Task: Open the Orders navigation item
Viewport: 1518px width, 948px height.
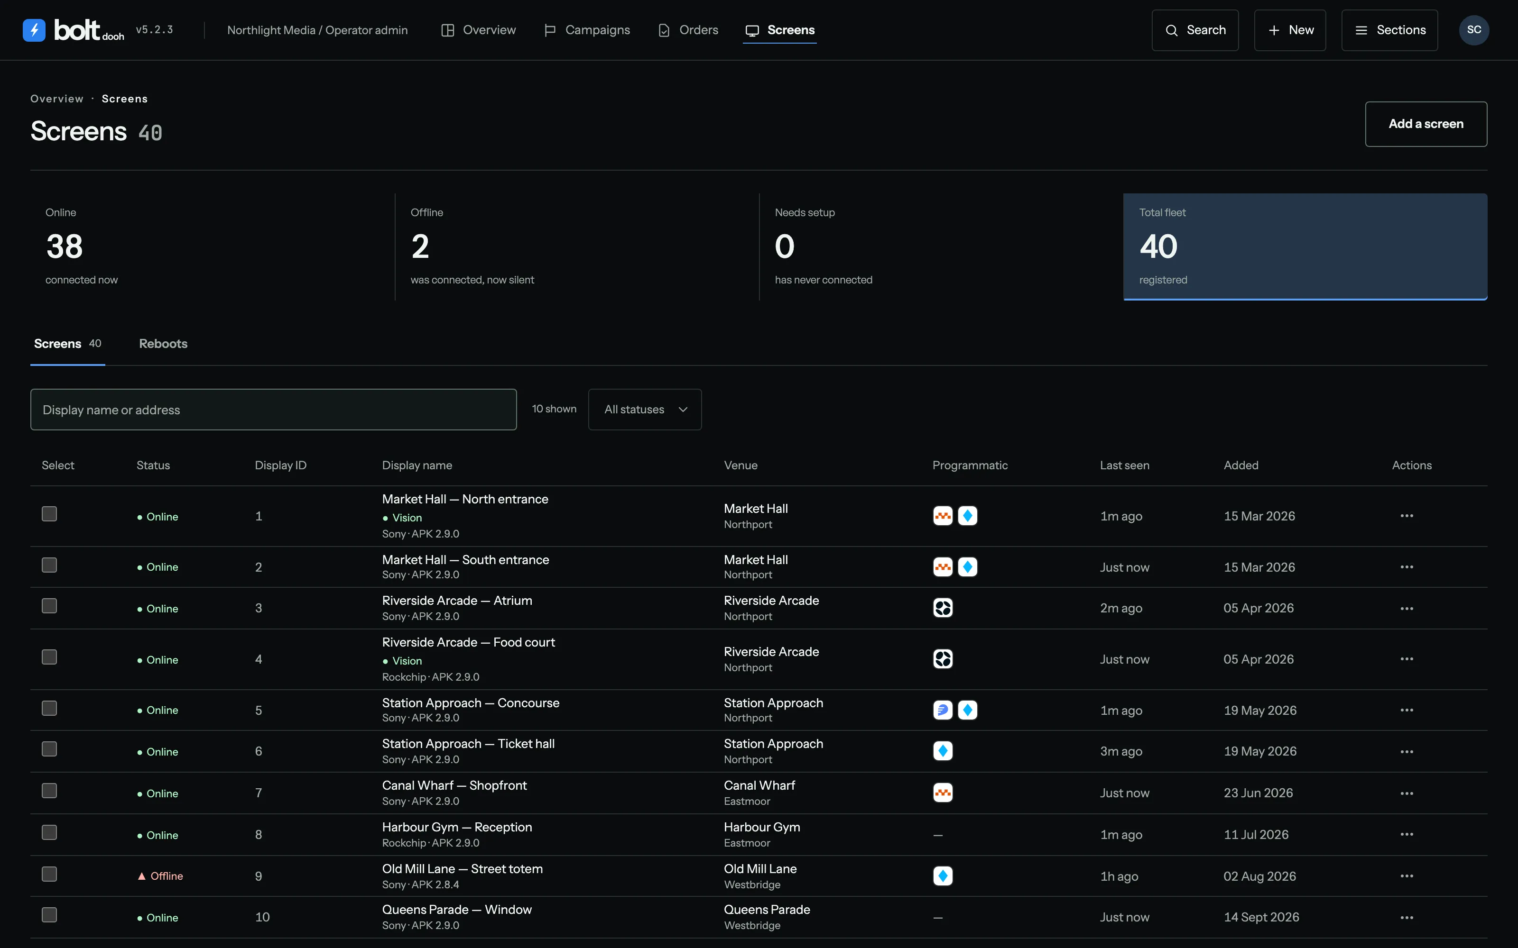Action: pyautogui.click(x=688, y=30)
